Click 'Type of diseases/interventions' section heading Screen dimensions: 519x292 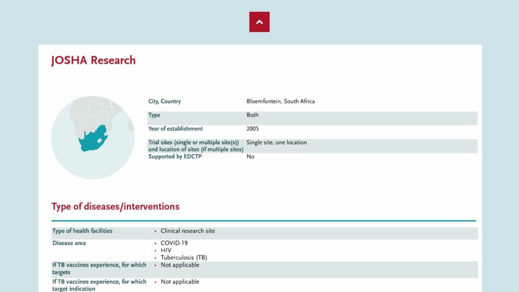tap(115, 207)
